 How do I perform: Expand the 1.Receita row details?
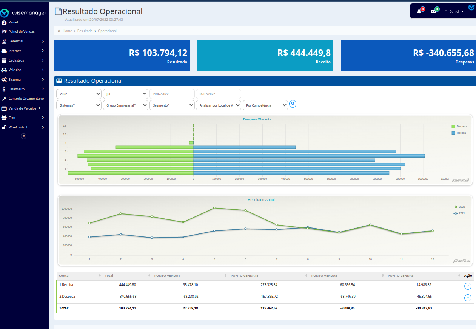[x=468, y=286]
